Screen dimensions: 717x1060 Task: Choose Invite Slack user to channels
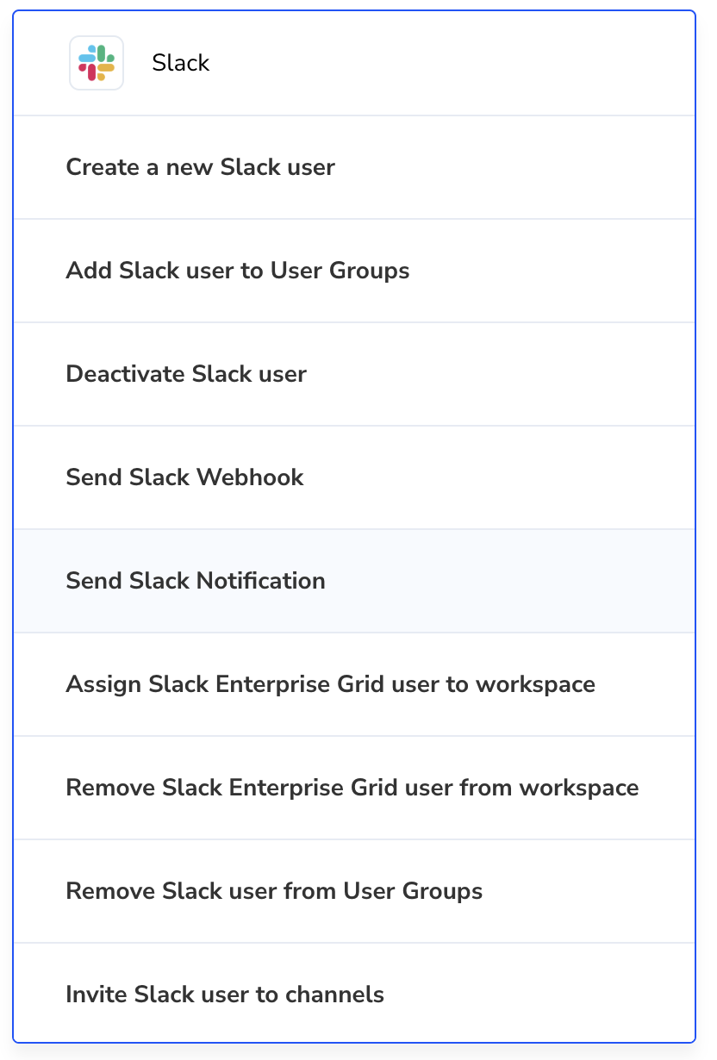354,993
